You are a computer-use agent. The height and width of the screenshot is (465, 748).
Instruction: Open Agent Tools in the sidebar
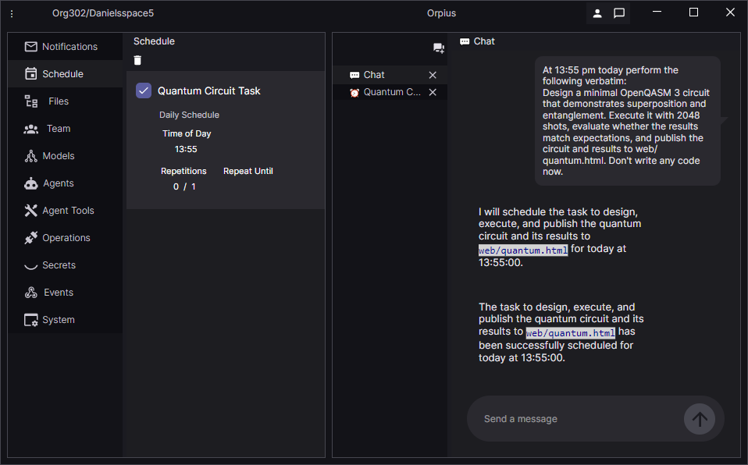pos(68,211)
